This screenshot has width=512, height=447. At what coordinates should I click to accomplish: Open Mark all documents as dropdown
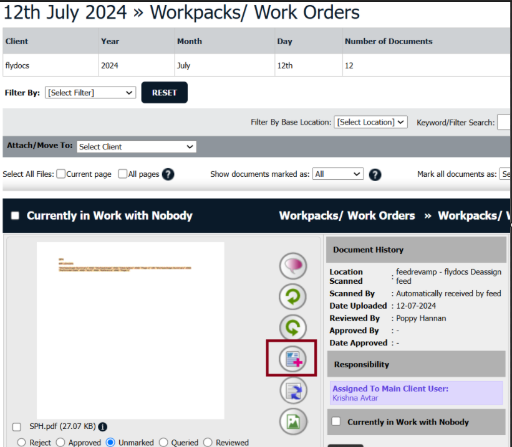pyautogui.click(x=505, y=174)
